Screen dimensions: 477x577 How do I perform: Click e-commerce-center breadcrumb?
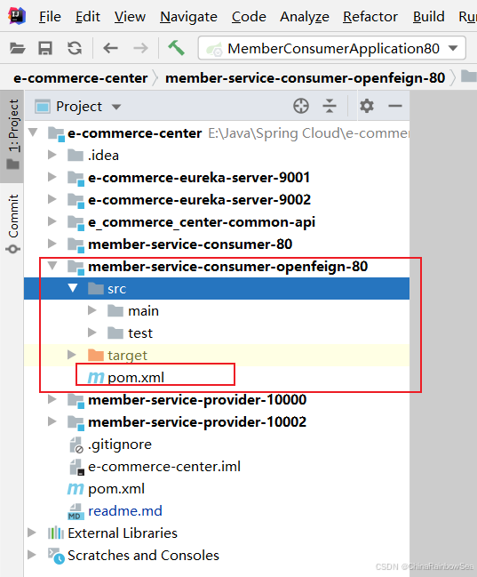click(81, 78)
